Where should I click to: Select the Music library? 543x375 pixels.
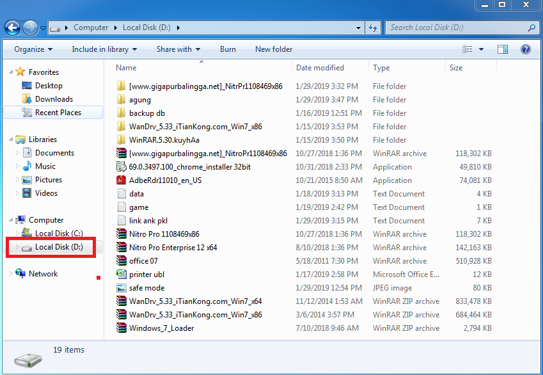[x=45, y=166]
